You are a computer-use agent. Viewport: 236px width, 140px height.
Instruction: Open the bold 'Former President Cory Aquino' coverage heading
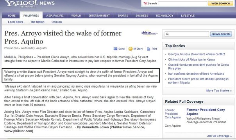coord(206,112)
